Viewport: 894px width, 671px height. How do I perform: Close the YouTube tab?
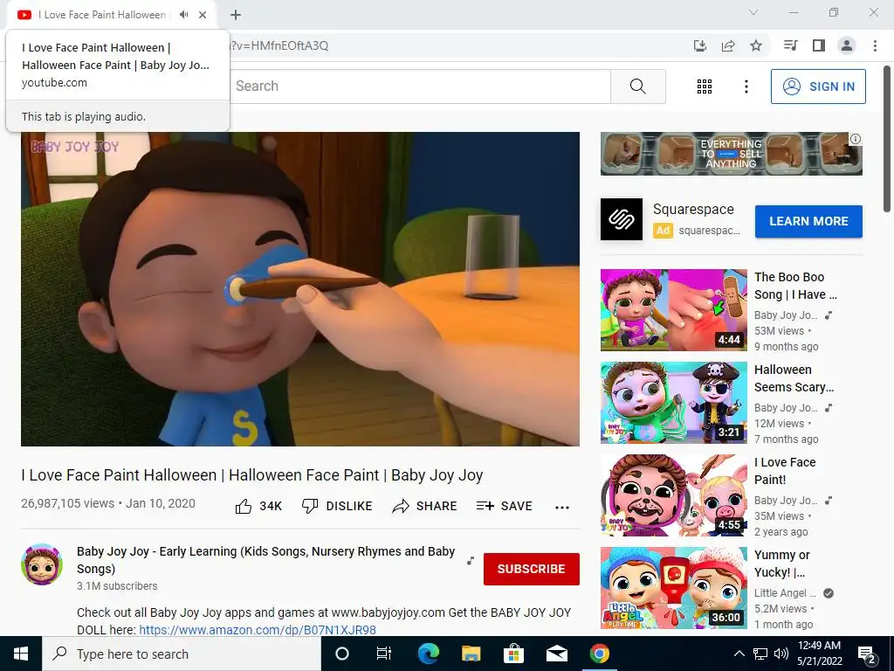(203, 15)
